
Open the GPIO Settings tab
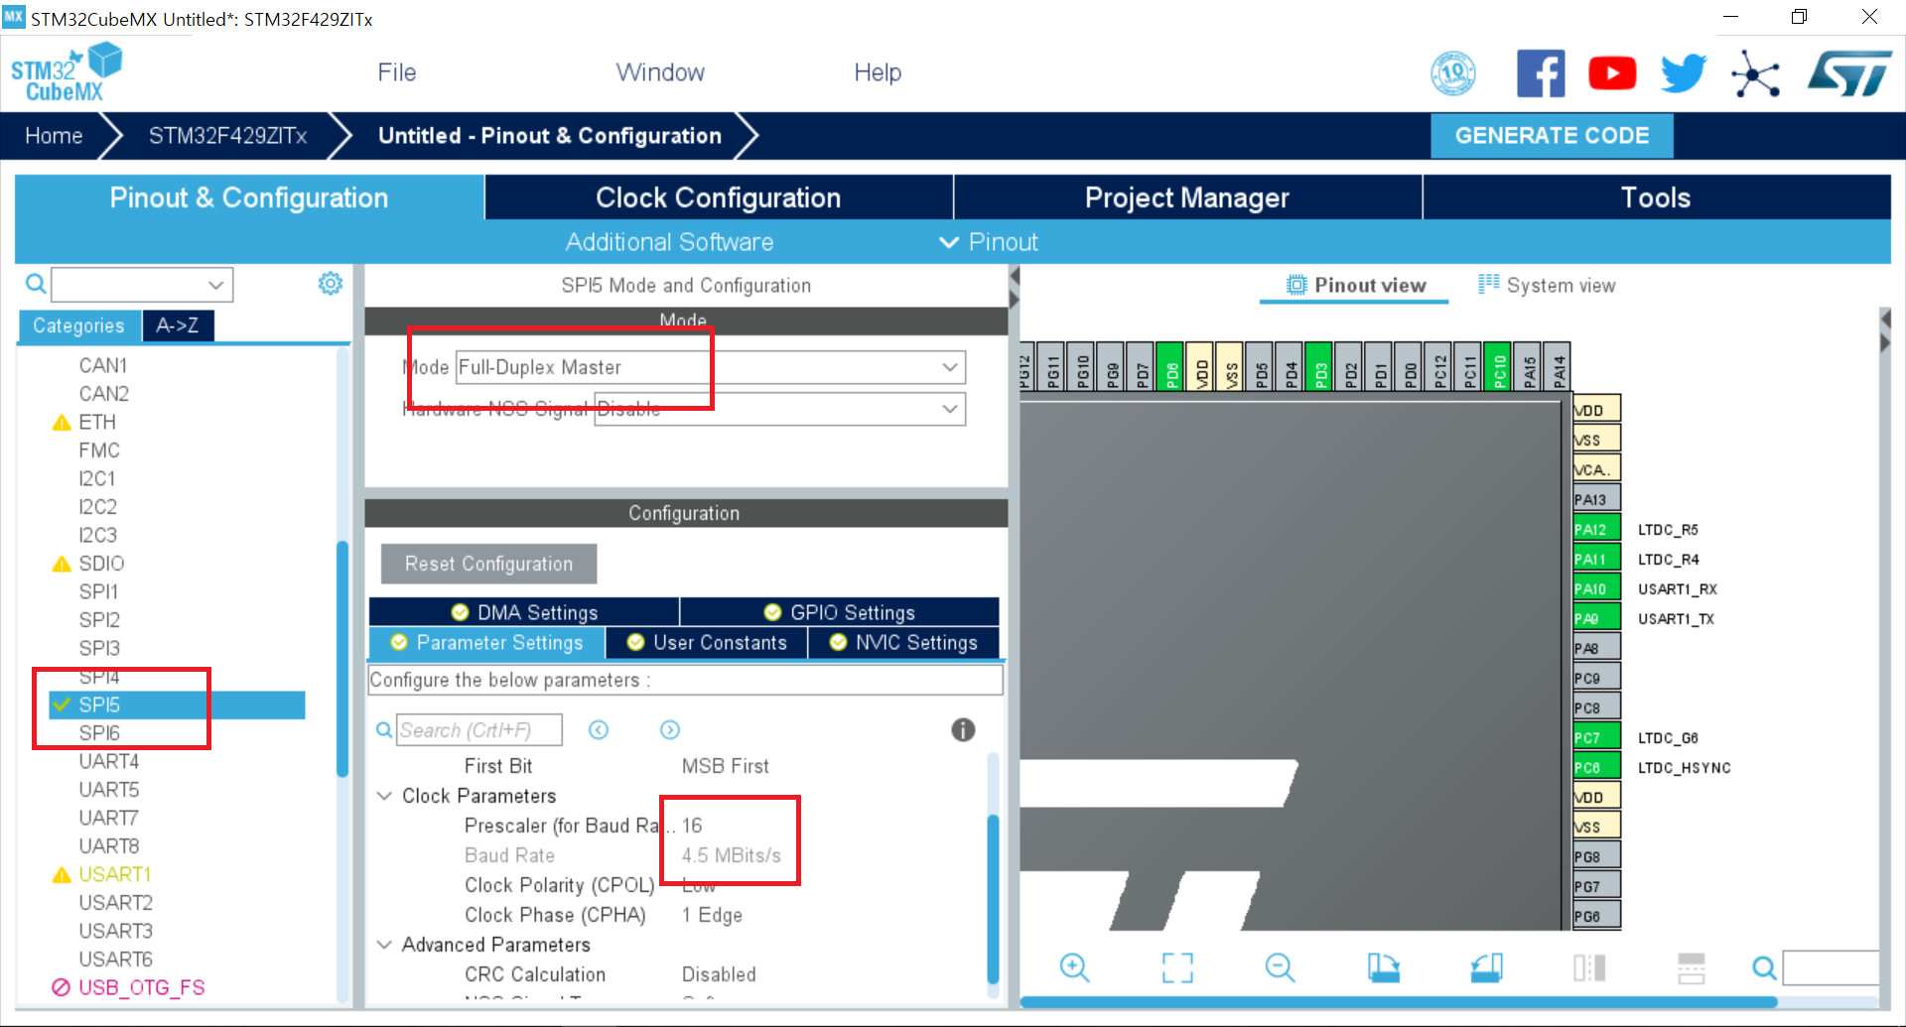[x=840, y=612]
